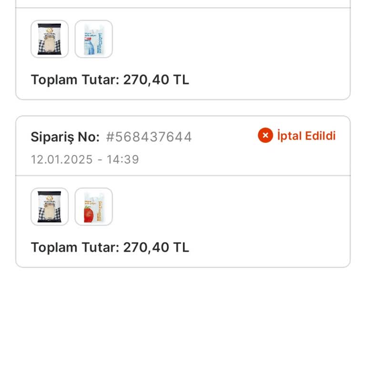
Task: Click the divider line inside the cancelled order card
Action: coord(183,175)
